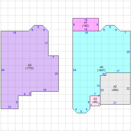131x131 pixels.
Task: Click dimension "29" on cyan shape edge
Action: 128,52
